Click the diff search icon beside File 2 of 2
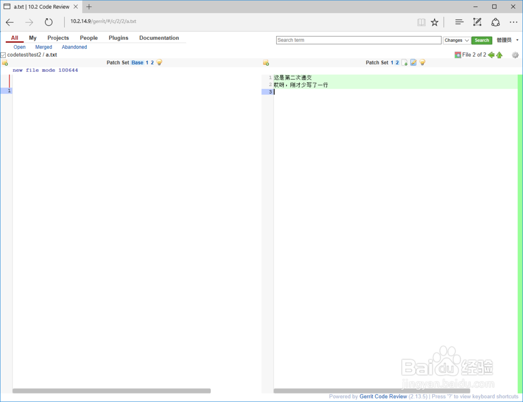The width and height of the screenshot is (523, 402). (458, 55)
